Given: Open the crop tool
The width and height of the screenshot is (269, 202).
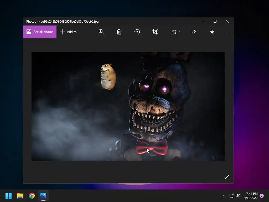Looking at the screenshot, I should [x=155, y=32].
